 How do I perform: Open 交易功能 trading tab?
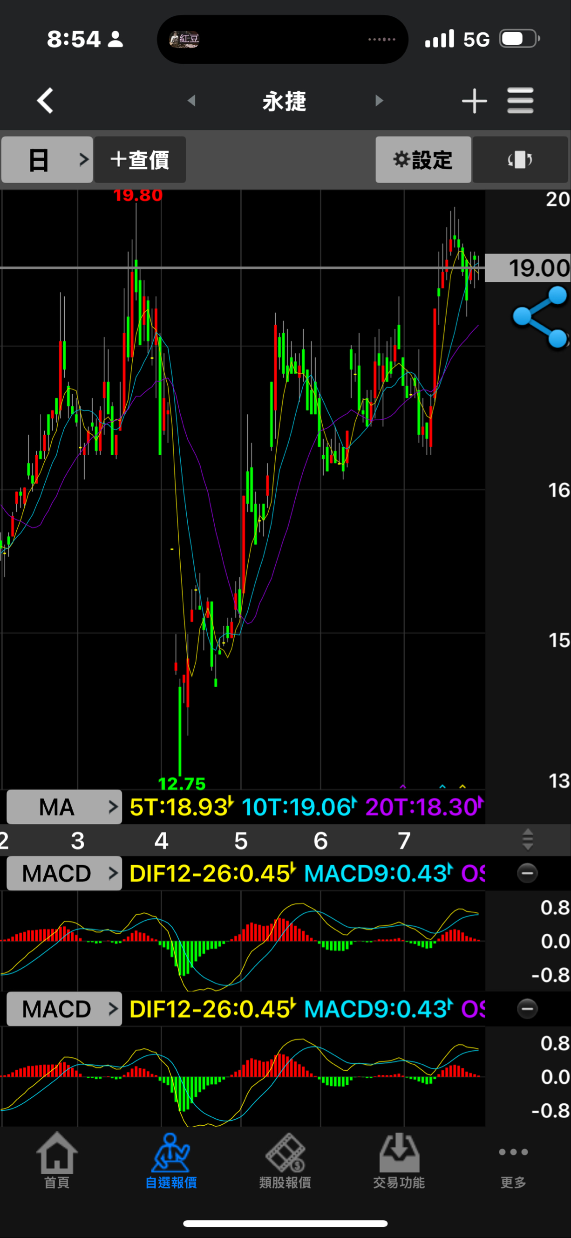399,1161
